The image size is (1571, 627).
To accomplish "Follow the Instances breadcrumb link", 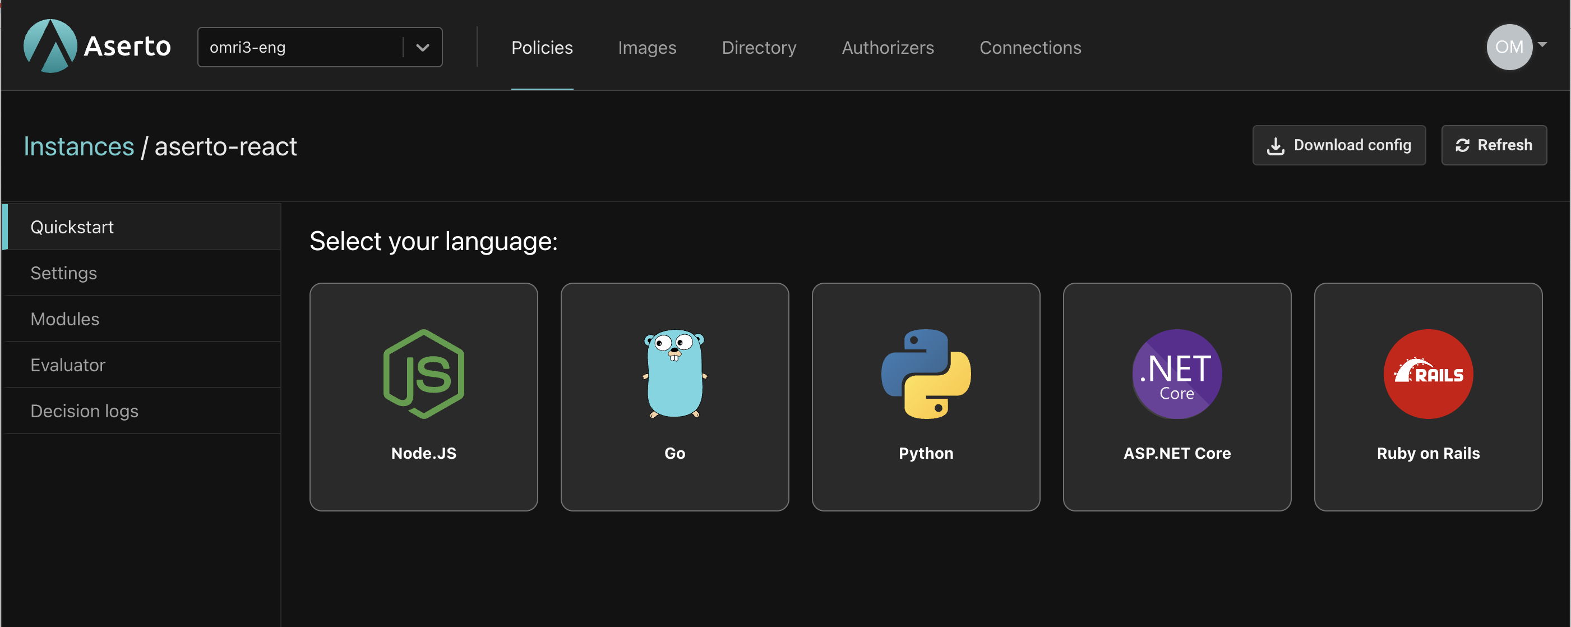I will pos(78,146).
